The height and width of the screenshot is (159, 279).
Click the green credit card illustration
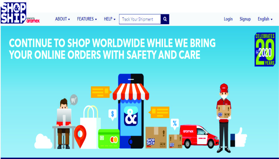(109, 139)
